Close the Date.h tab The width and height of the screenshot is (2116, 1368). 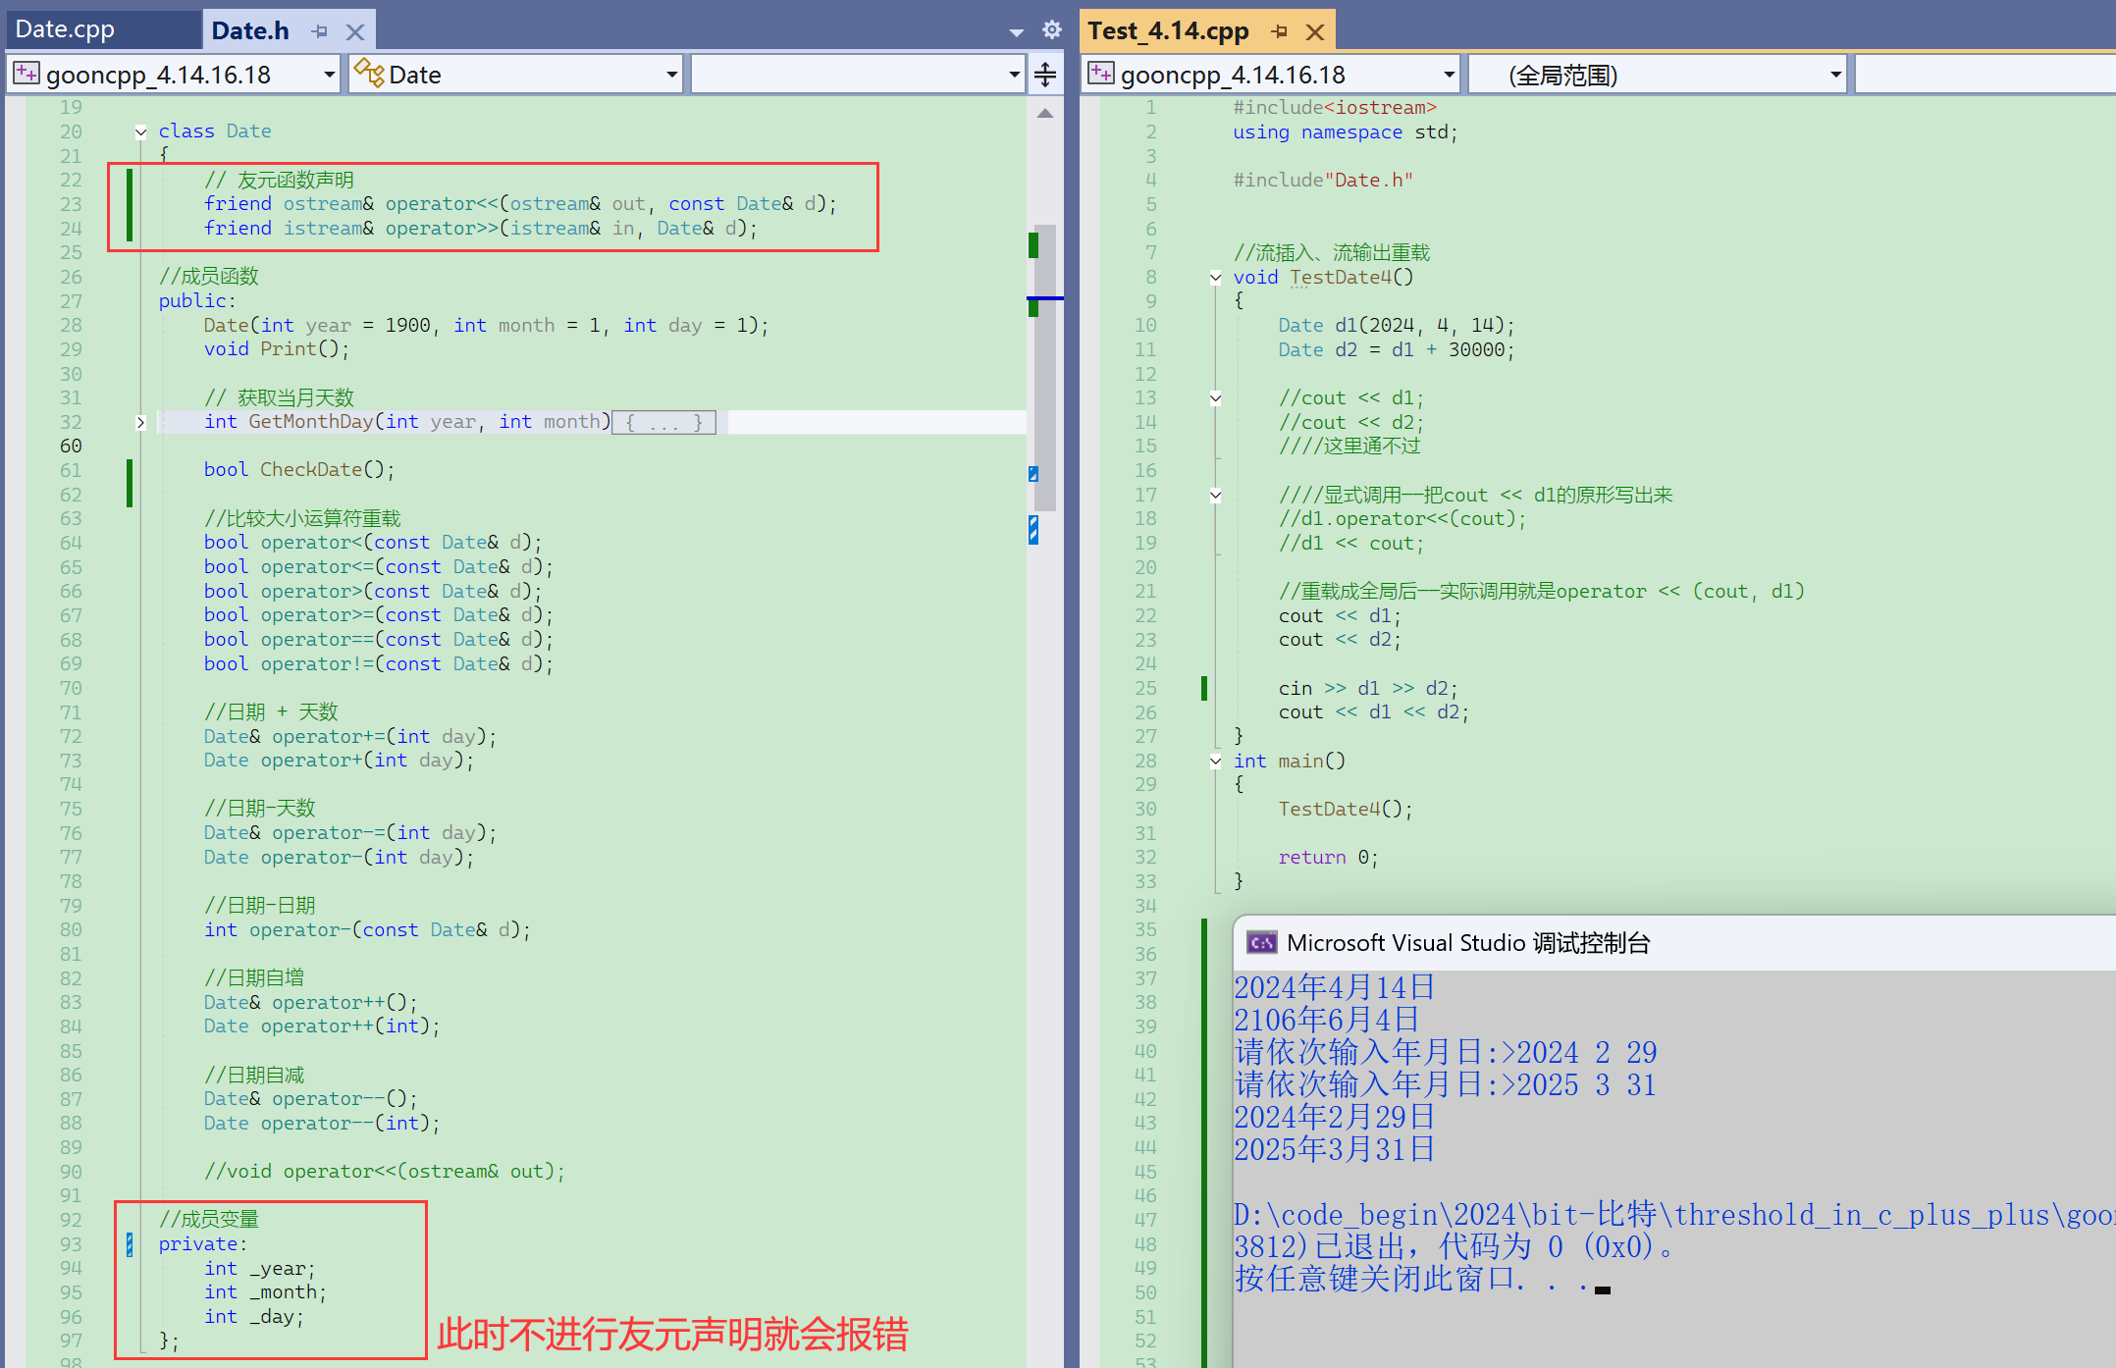point(355,31)
